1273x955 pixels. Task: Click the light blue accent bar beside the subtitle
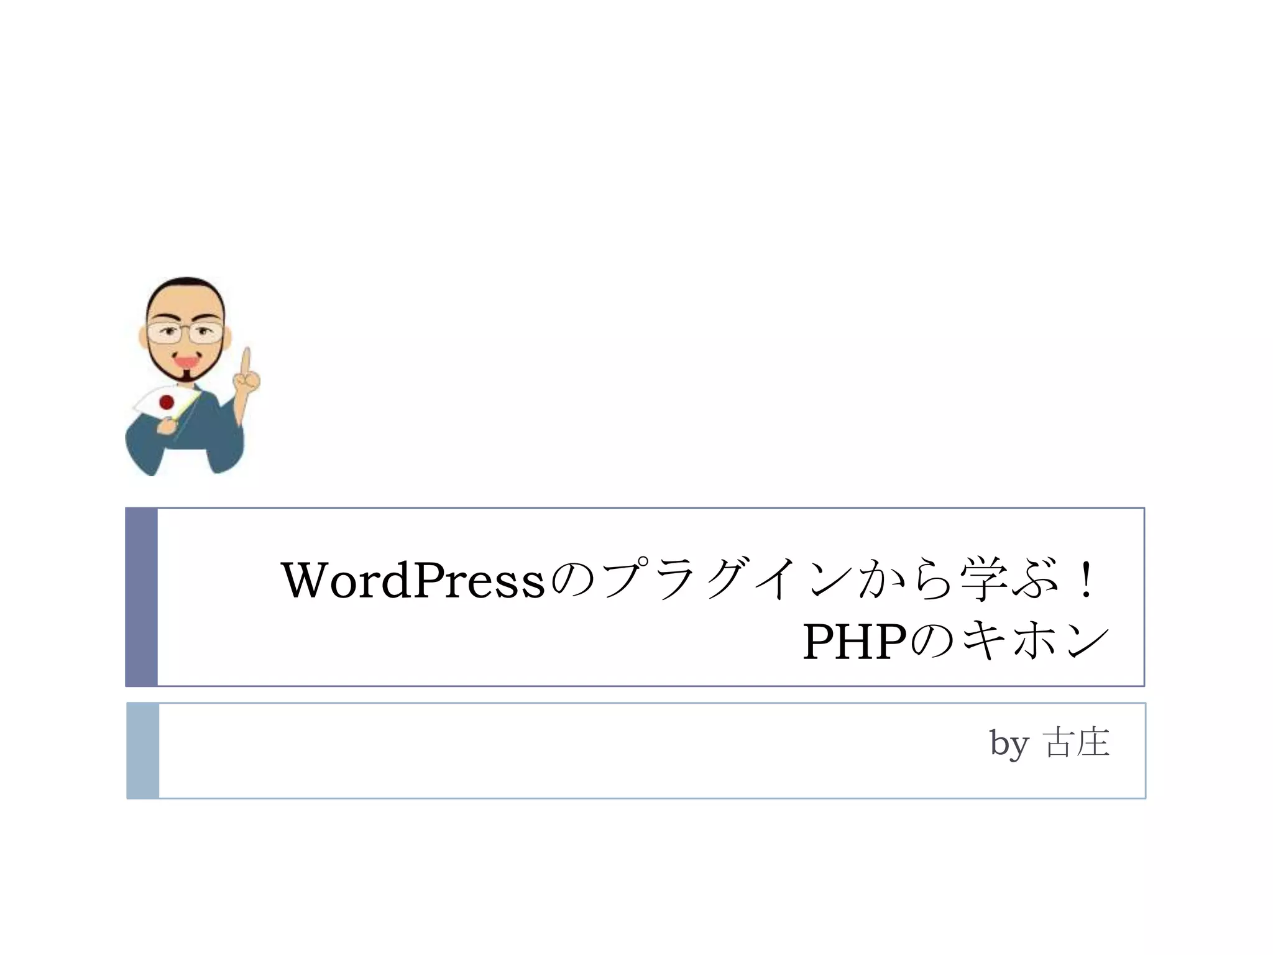pyautogui.click(x=142, y=750)
